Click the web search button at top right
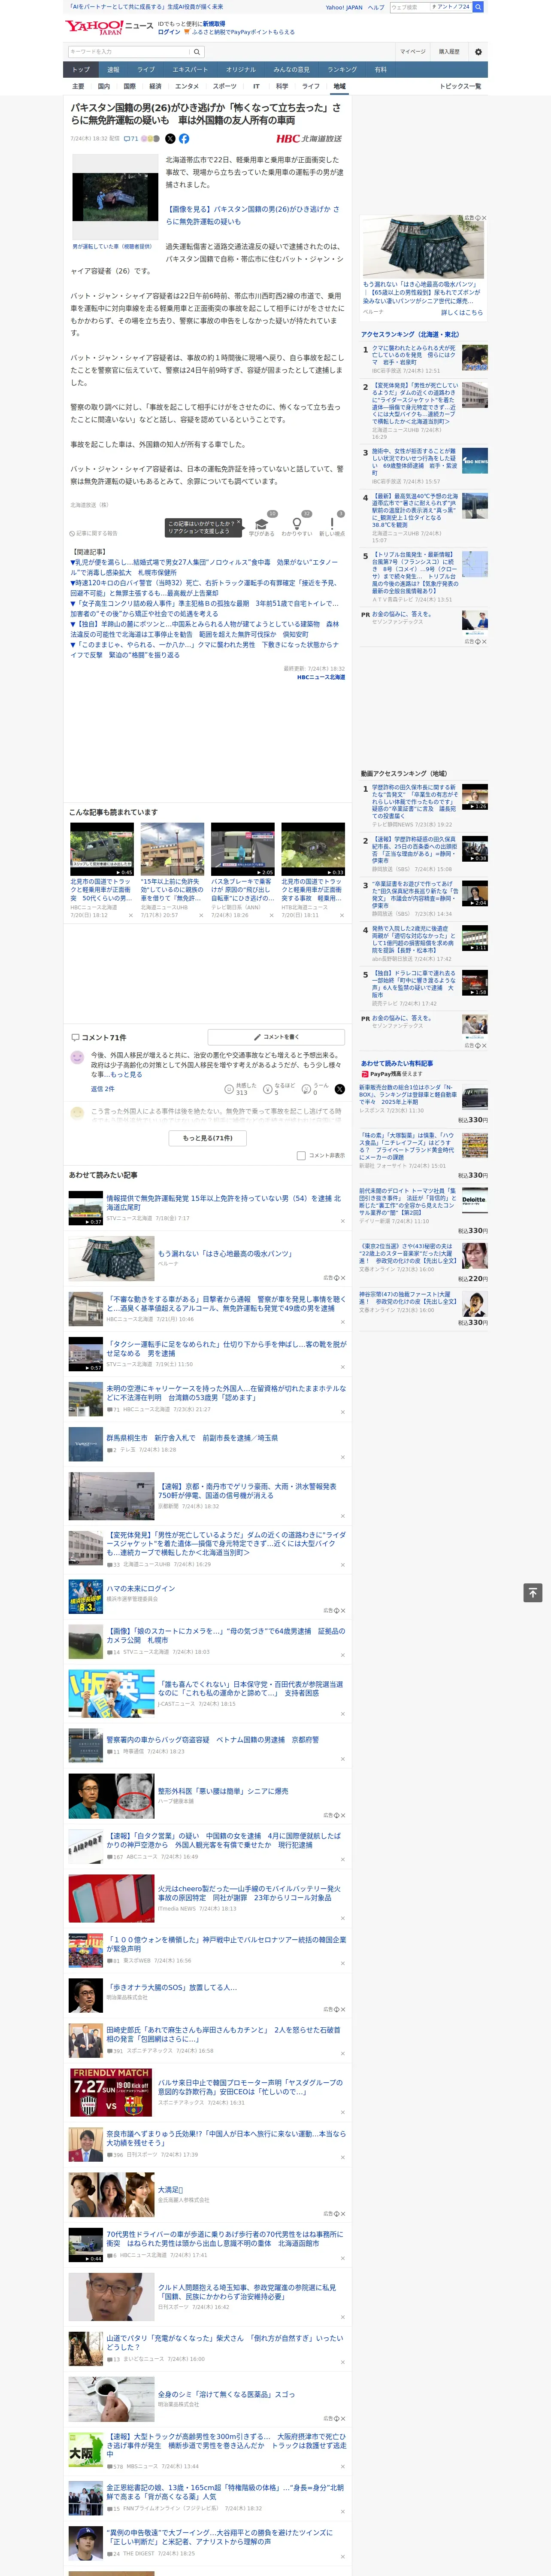 coord(478,7)
